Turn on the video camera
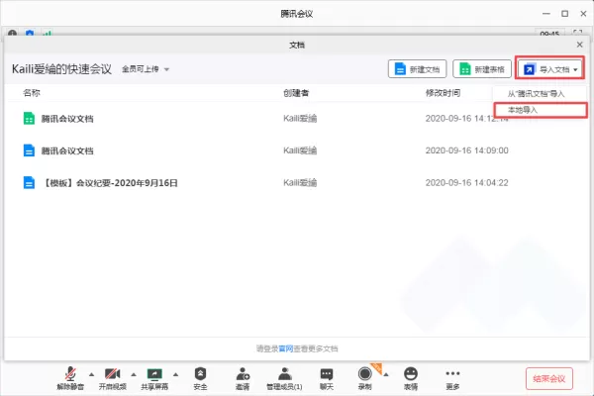Image resolution: width=594 pixels, height=396 pixels. 113,378
